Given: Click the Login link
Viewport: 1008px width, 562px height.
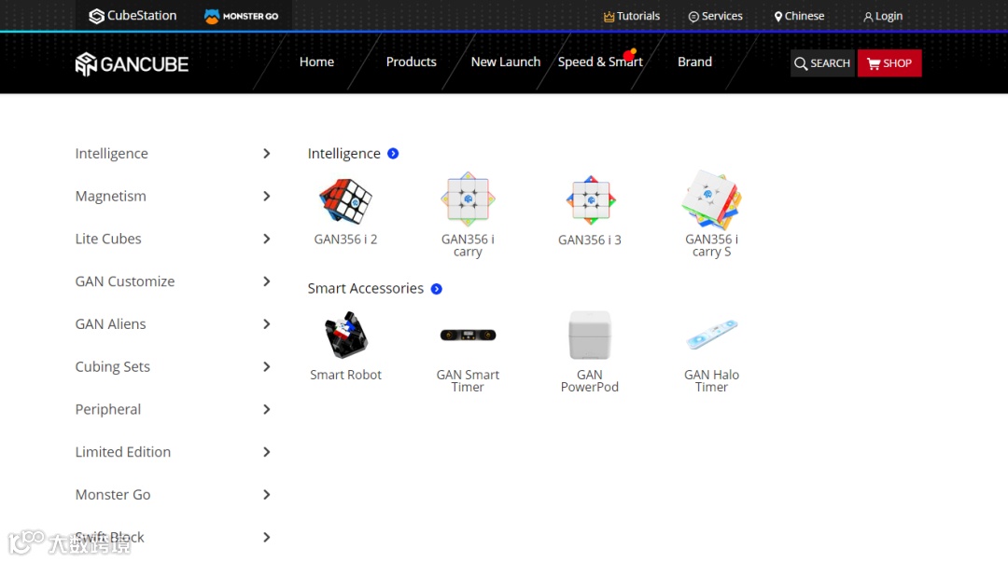Looking at the screenshot, I should click(883, 16).
